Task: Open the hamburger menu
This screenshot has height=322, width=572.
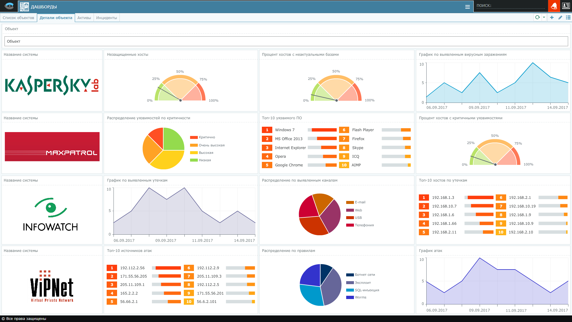Action: tap(467, 7)
